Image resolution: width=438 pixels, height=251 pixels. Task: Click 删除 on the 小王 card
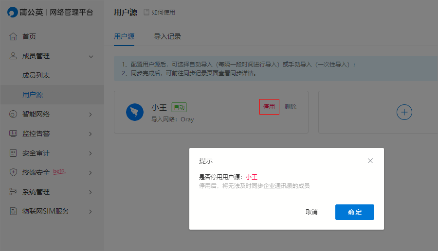pos(291,106)
